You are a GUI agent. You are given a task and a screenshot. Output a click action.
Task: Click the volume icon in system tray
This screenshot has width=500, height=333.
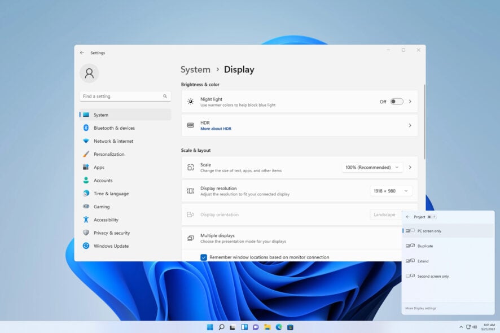[475, 327]
